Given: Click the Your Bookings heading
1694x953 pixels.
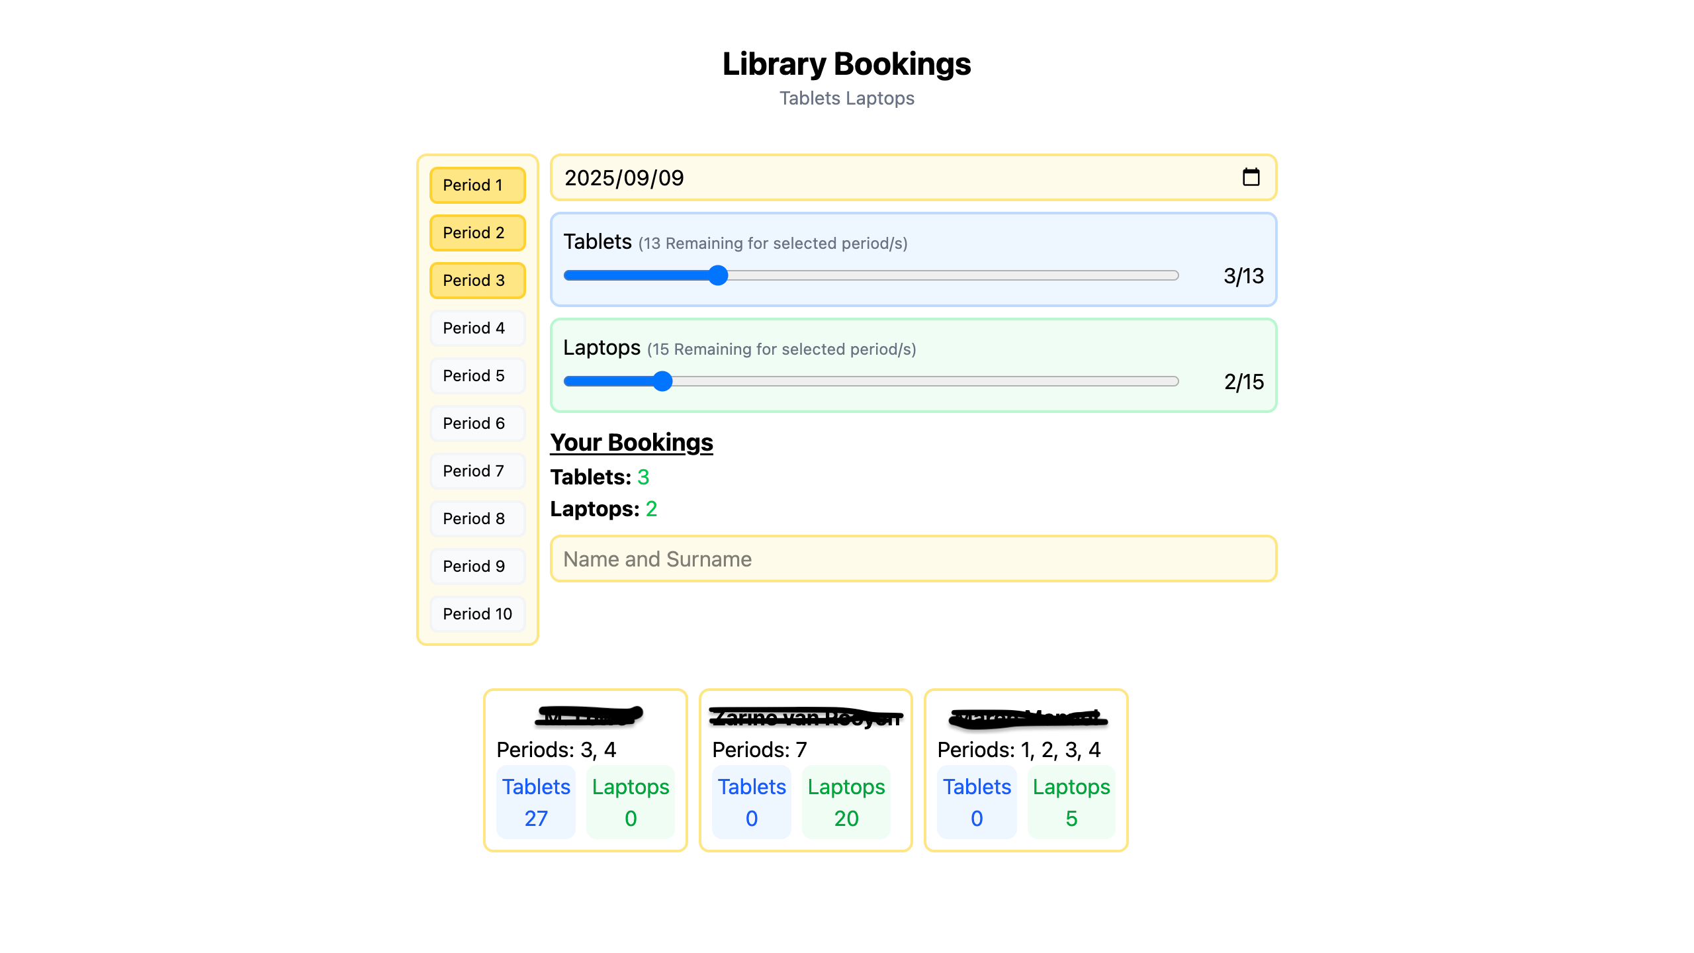Looking at the screenshot, I should tap(631, 442).
